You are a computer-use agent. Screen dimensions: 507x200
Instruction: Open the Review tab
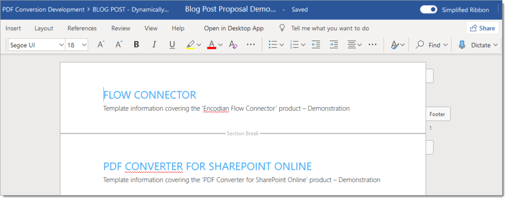pyautogui.click(x=121, y=28)
